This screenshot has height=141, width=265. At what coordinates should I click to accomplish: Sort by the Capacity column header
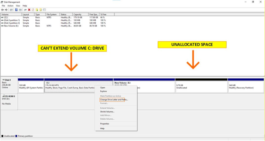click(x=80, y=14)
